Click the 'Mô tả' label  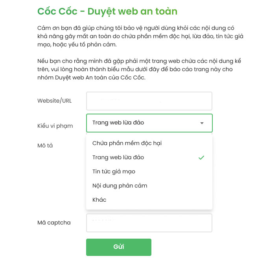click(45, 145)
